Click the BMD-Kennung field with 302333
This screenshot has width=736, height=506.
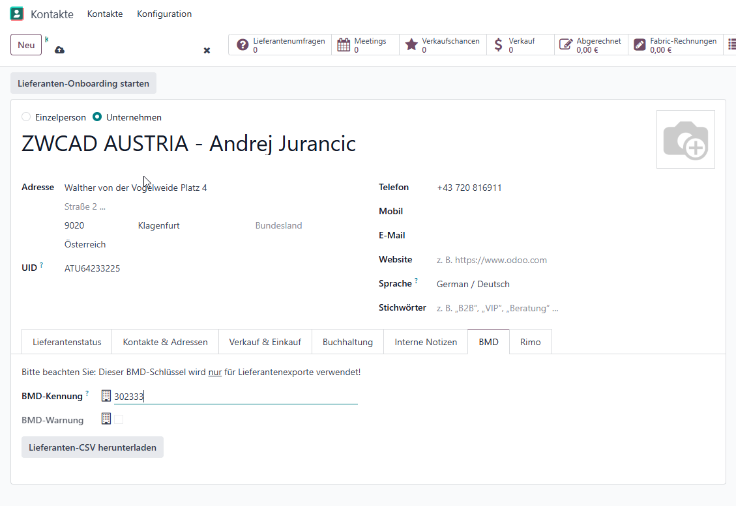click(235, 396)
